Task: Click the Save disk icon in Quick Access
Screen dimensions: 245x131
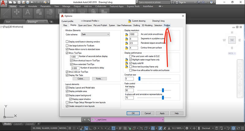Action: tap(19, 2)
